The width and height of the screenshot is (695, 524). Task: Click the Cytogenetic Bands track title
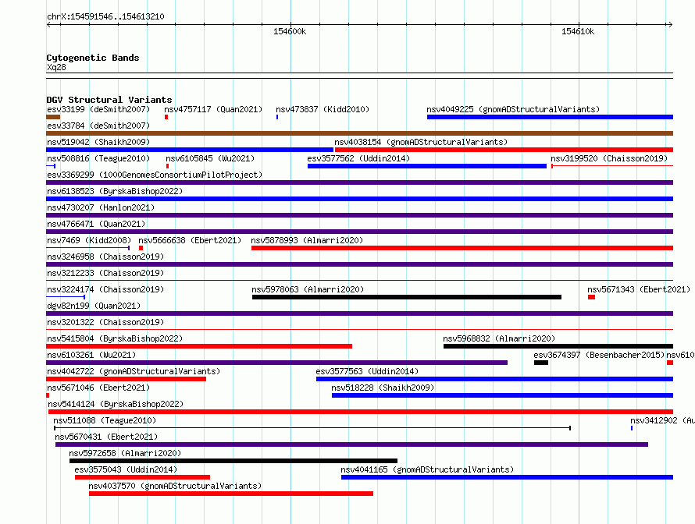93,58
